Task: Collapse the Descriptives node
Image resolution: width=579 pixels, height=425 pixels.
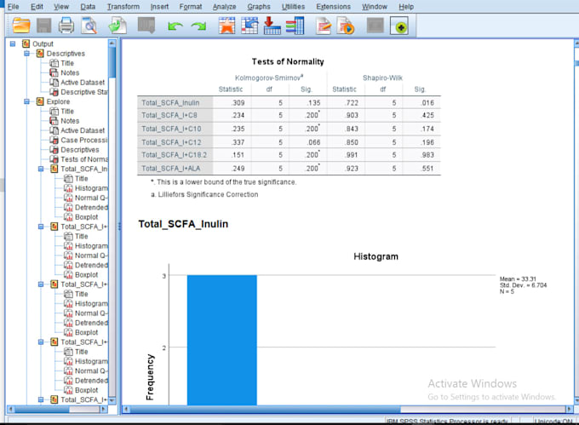Action: 26,54
